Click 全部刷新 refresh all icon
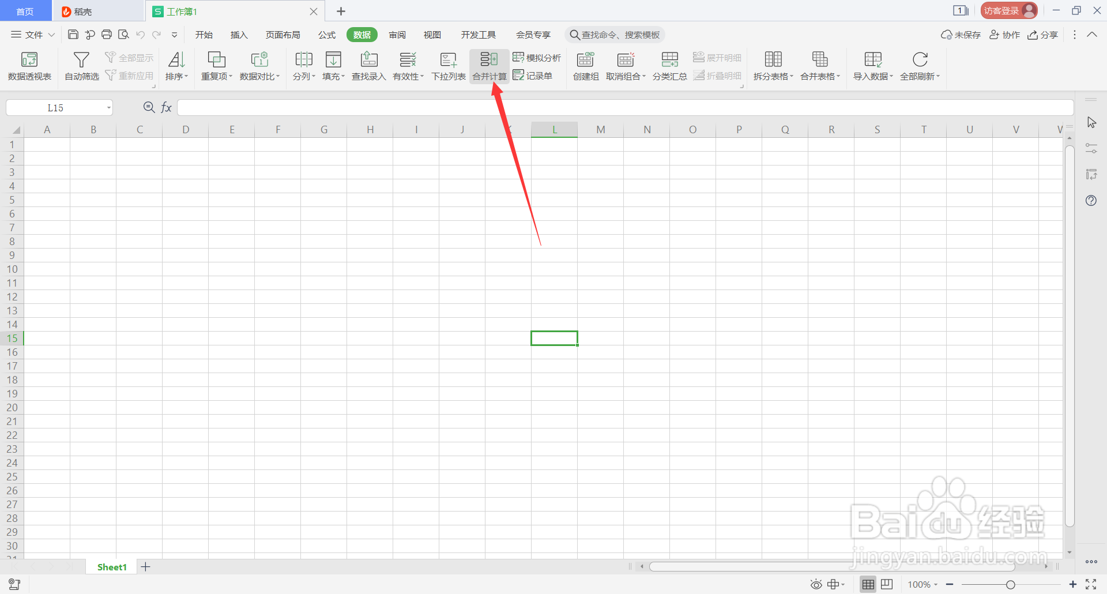Viewport: 1107px width, 594px height. pyautogui.click(x=920, y=59)
